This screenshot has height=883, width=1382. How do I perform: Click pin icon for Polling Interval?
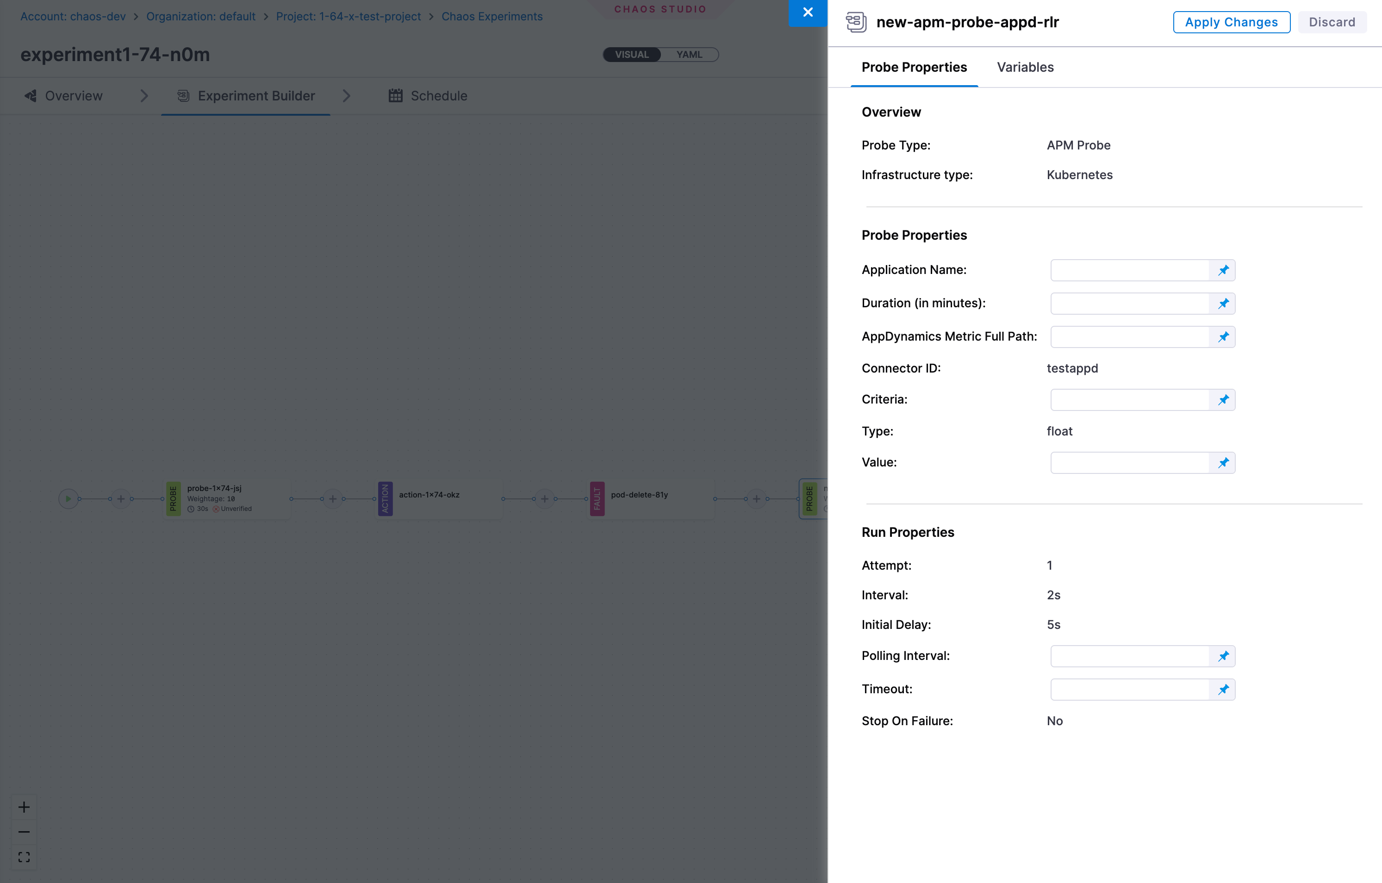(1223, 656)
